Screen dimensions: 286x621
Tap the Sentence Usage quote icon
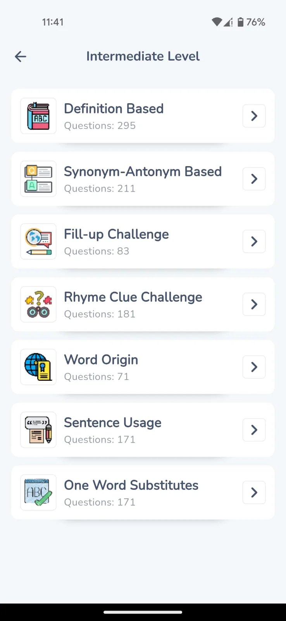pyautogui.click(x=38, y=430)
